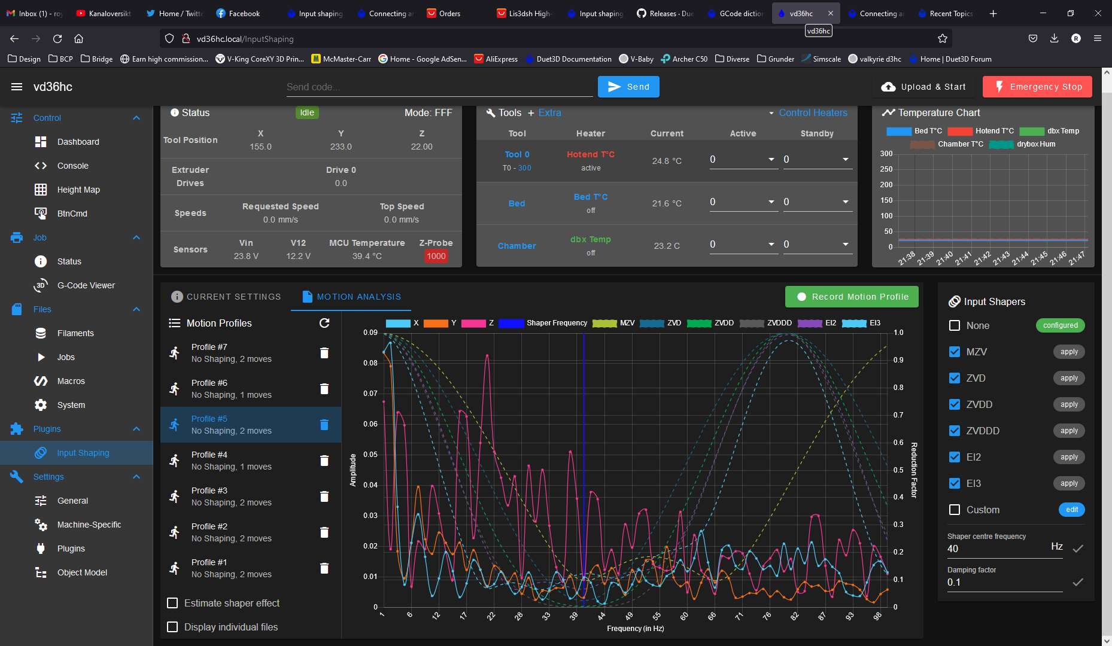This screenshot has height=646, width=1112.
Task: Bookmark this page with star icon
Action: click(x=943, y=39)
